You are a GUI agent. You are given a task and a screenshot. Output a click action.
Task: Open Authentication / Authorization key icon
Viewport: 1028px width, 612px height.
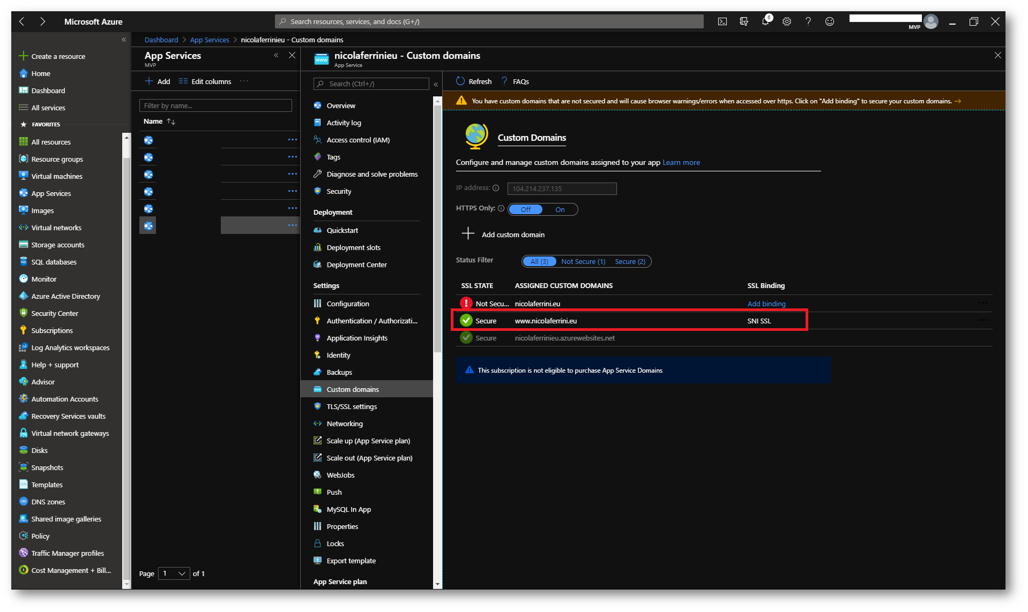[317, 321]
